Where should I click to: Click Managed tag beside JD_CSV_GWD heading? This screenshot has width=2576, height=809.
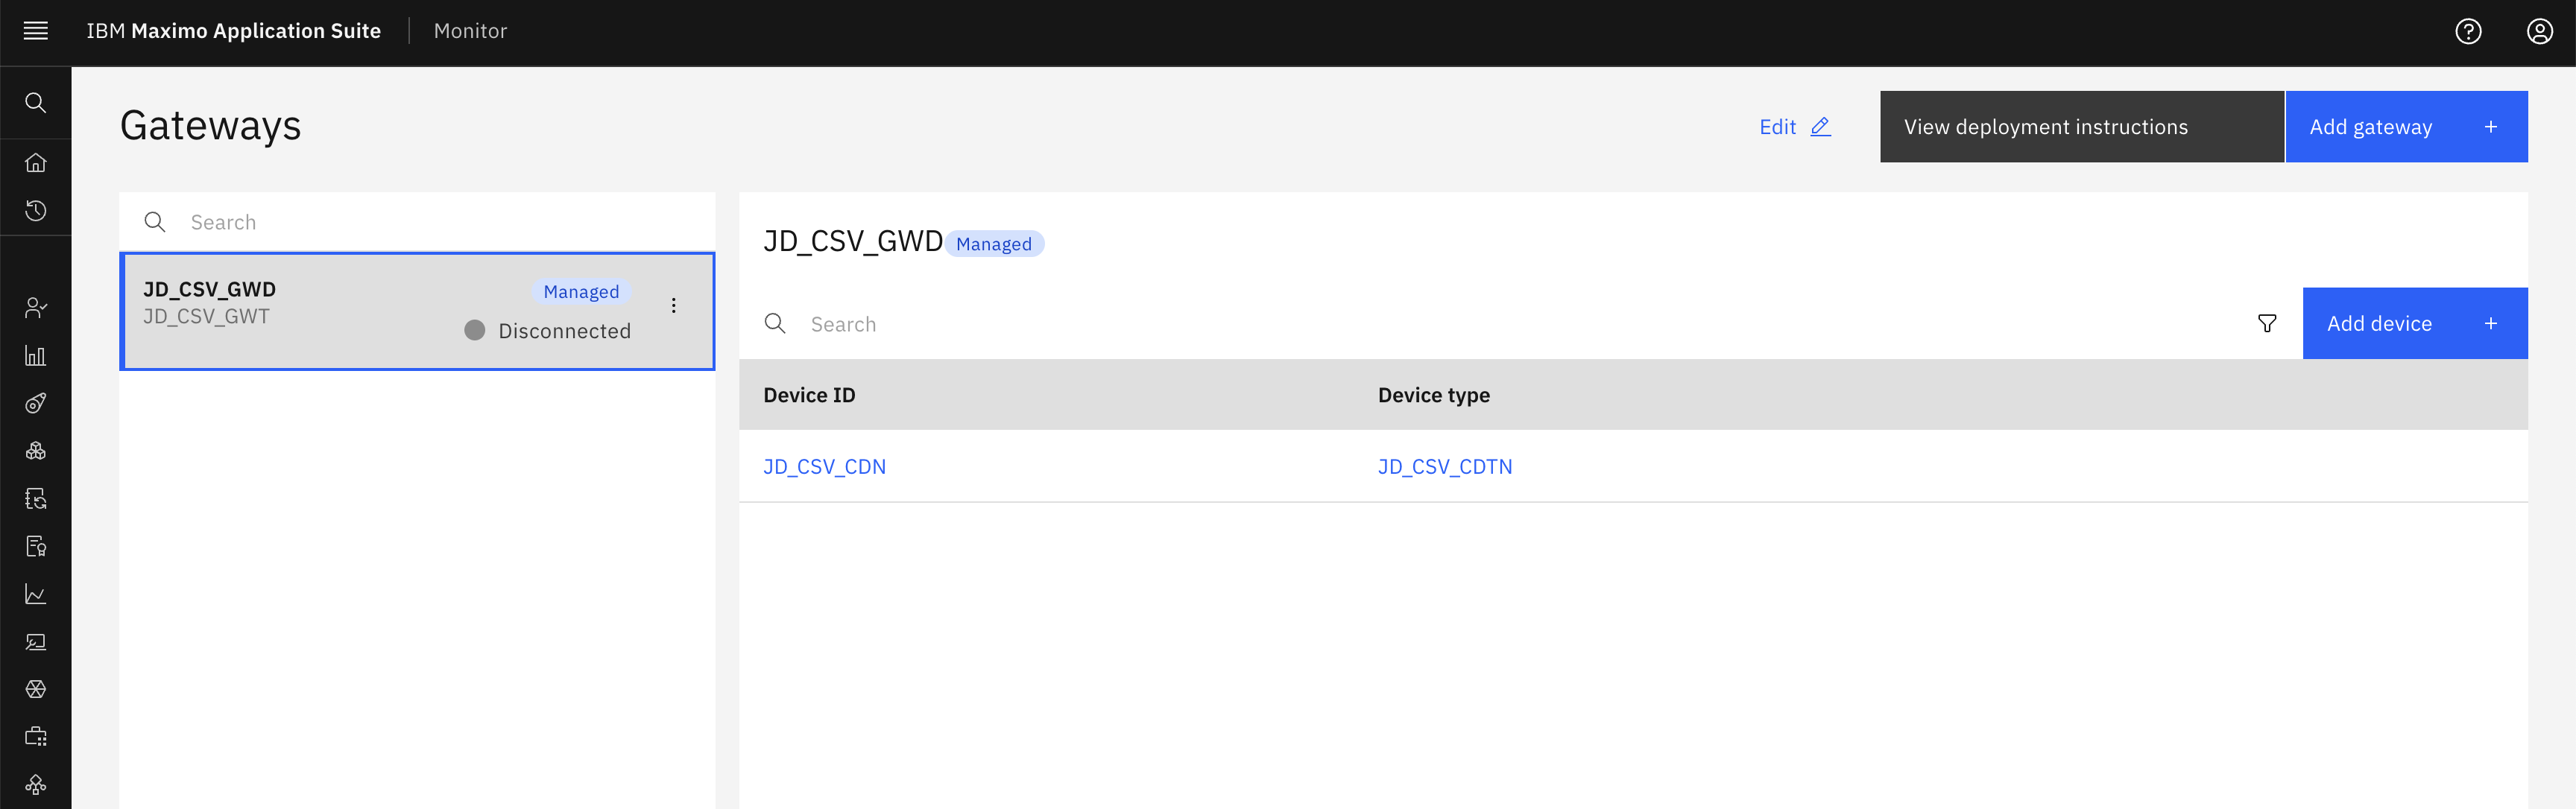pos(993,244)
